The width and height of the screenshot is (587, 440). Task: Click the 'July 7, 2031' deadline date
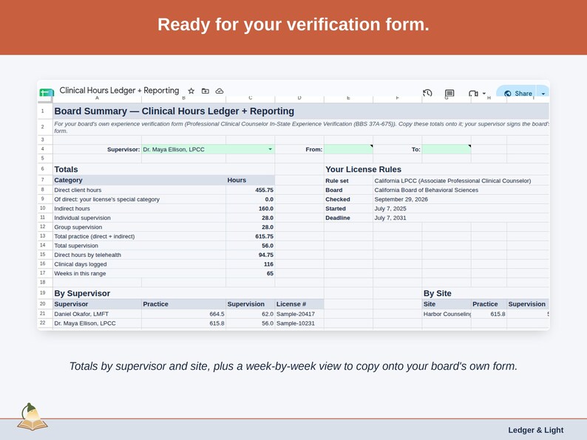[390, 218]
